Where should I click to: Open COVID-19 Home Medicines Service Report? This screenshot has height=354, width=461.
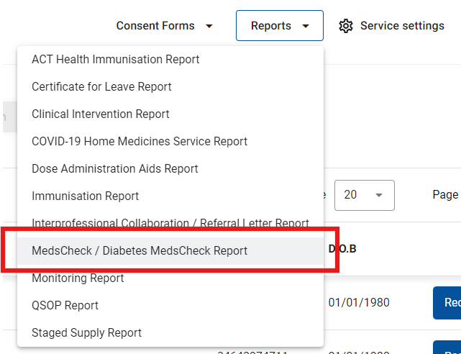[170, 142]
